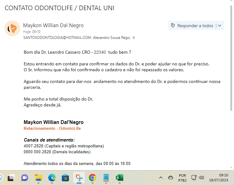This screenshot has width=234, height=185.
Task: Click the network tray icon
Action: click(x=194, y=178)
